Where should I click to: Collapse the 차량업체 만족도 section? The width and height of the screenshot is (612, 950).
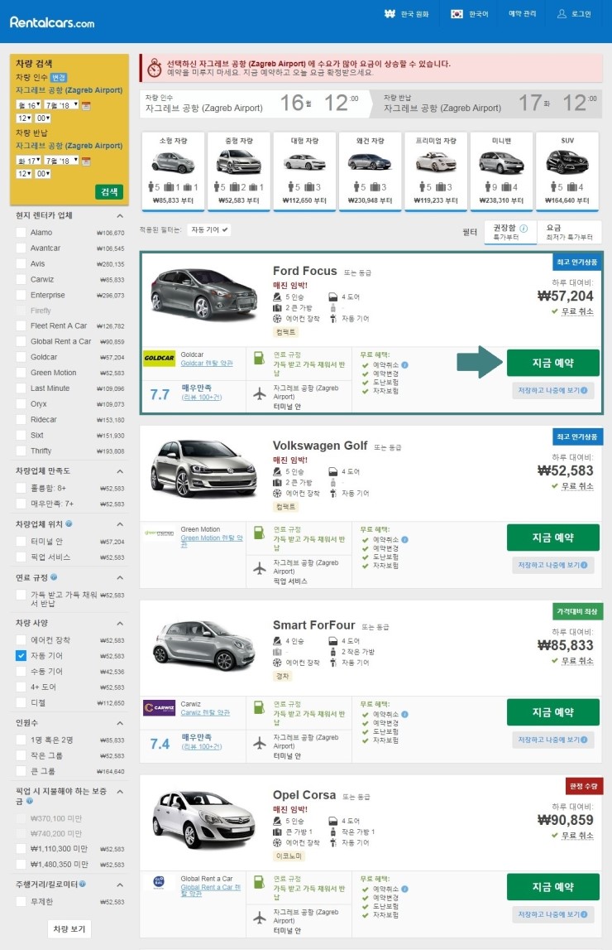(x=120, y=470)
